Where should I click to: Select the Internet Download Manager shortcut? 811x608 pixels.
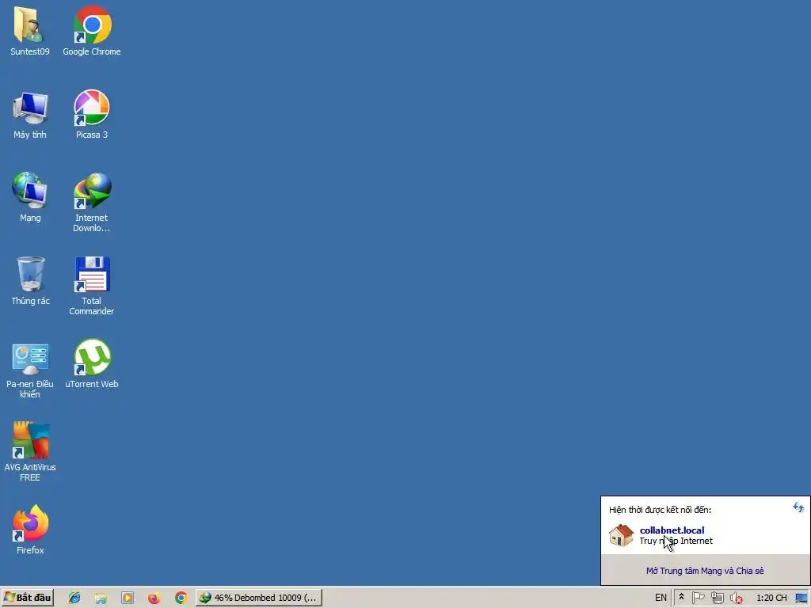92,203
